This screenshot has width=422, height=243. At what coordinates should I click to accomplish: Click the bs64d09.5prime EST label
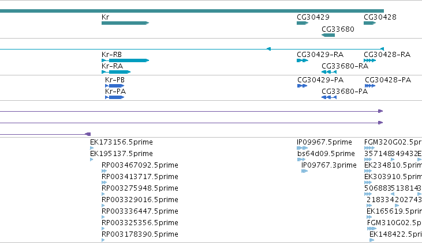point(326,154)
